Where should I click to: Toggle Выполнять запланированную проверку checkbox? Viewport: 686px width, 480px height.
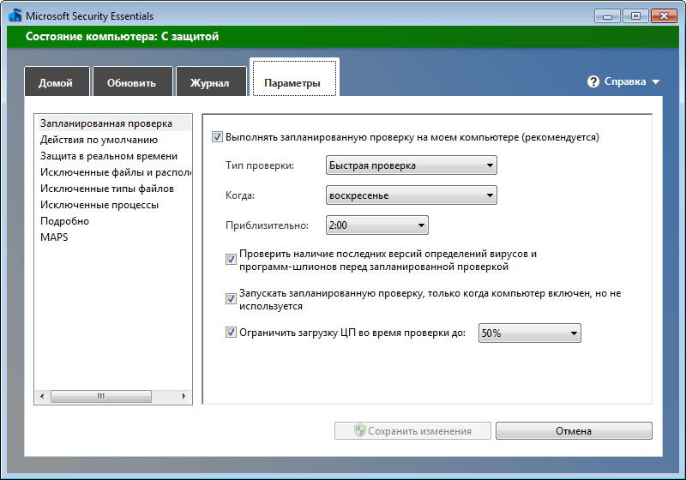(217, 137)
